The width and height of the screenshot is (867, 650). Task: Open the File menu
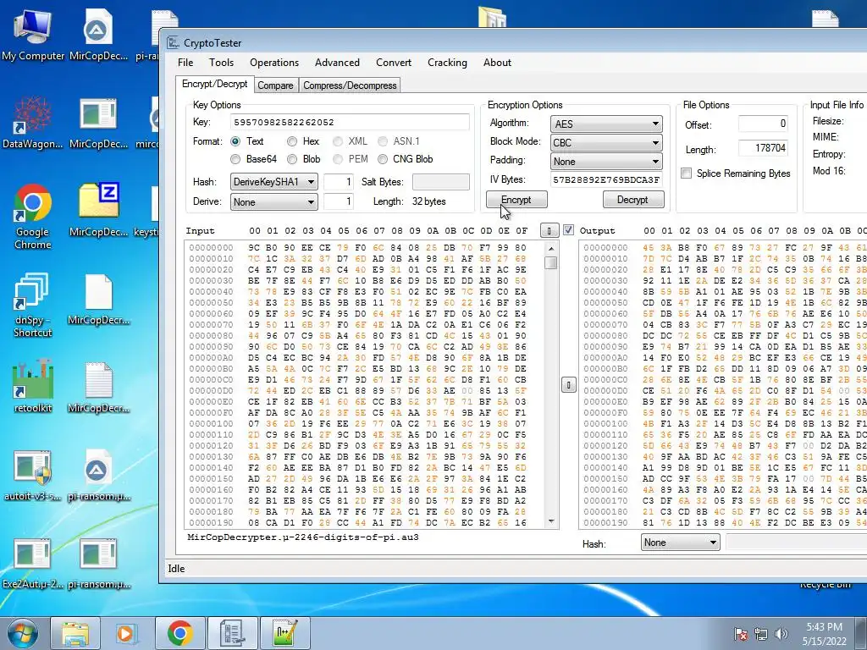pos(185,63)
